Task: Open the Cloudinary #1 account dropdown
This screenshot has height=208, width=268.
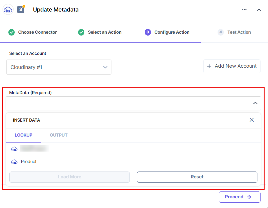Action: click(x=59, y=67)
